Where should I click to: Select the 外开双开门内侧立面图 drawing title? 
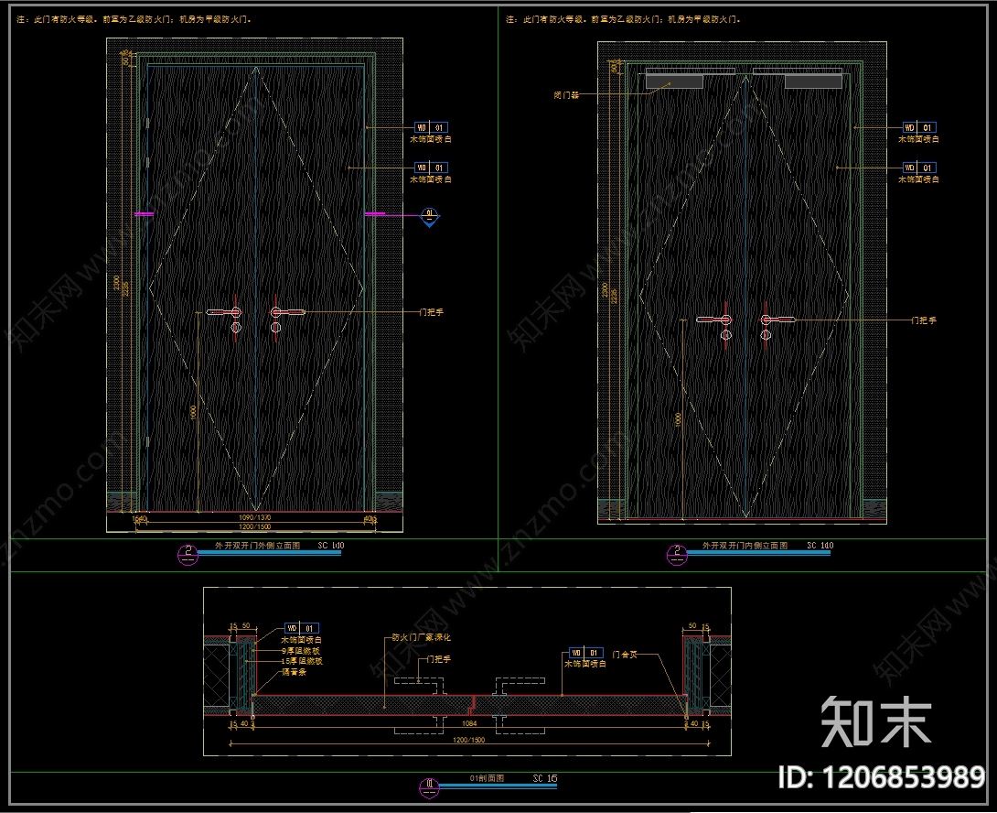click(x=745, y=546)
